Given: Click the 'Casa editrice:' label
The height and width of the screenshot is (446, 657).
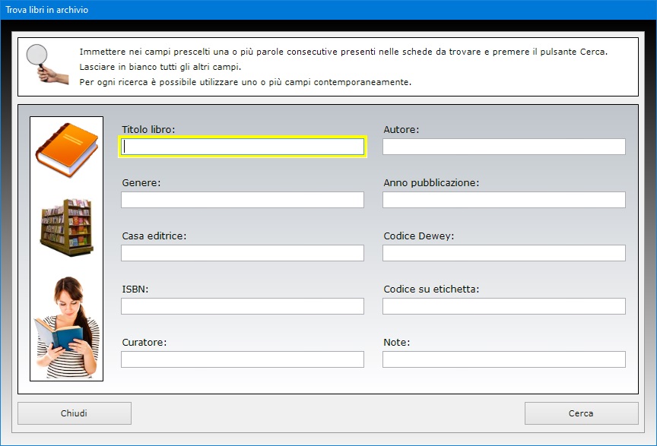Looking at the screenshot, I should click(154, 236).
